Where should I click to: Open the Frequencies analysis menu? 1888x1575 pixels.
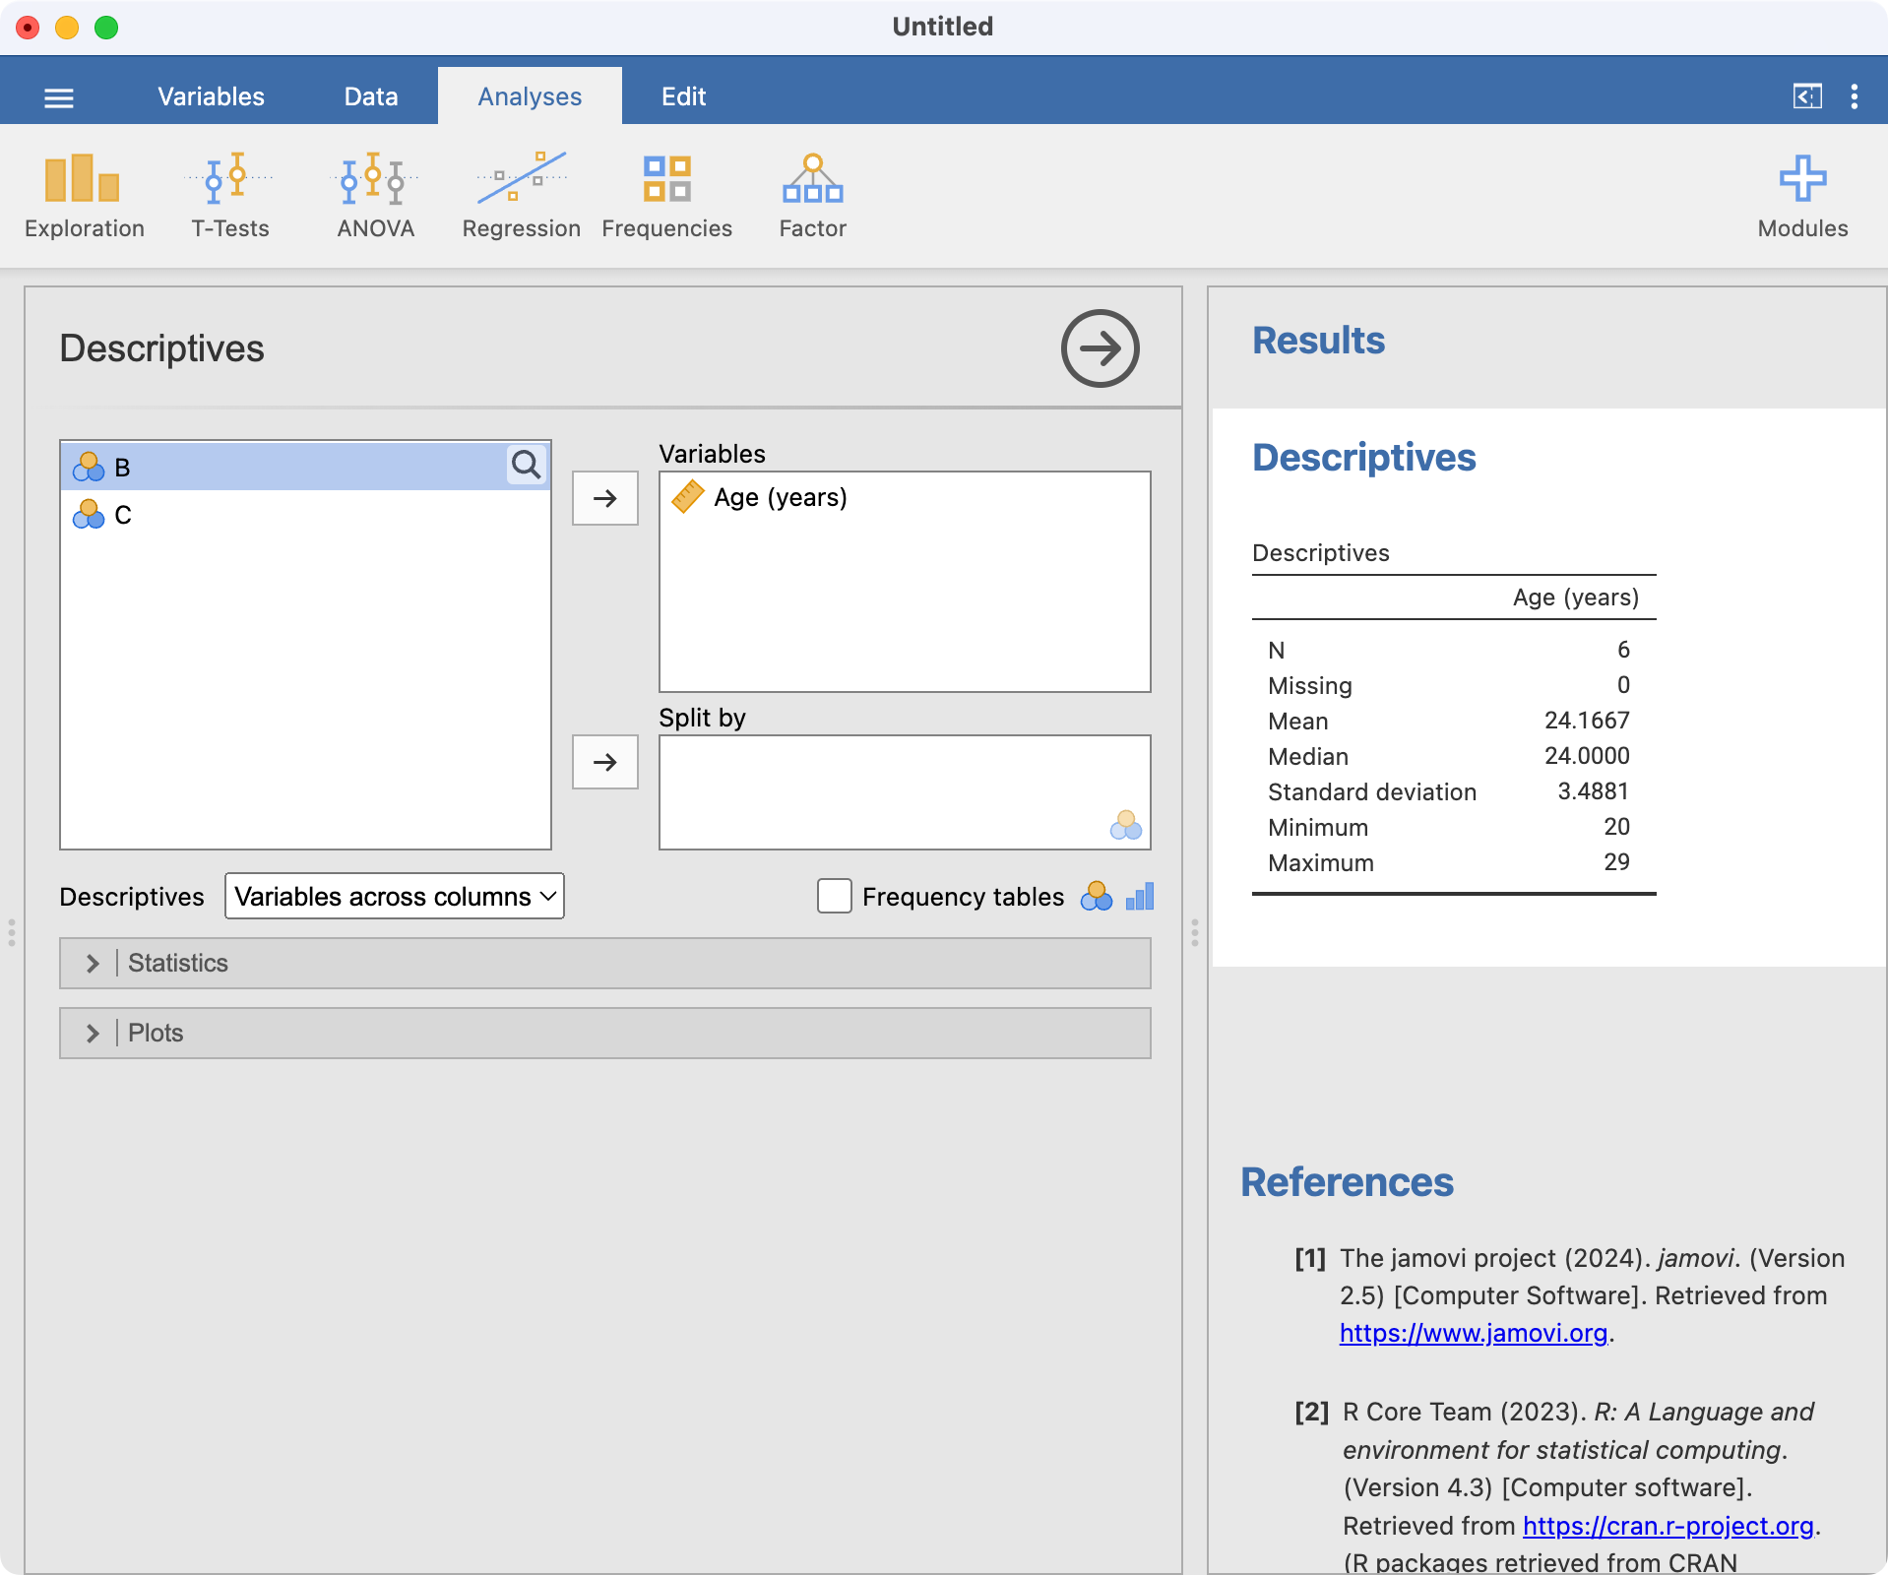666,196
